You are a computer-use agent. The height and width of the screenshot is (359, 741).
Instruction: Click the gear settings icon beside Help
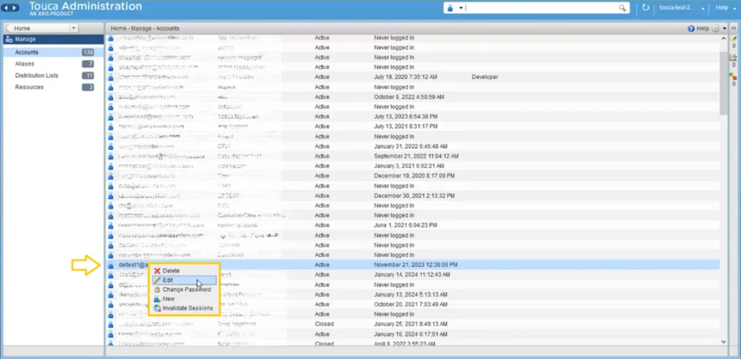[716, 28]
